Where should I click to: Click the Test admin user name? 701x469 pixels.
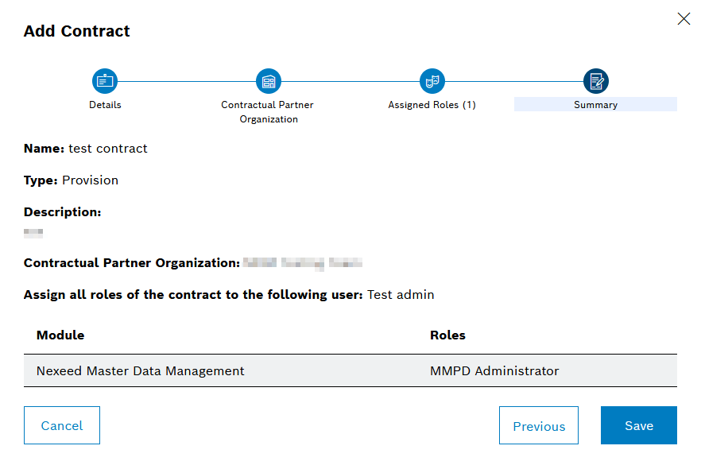(399, 294)
